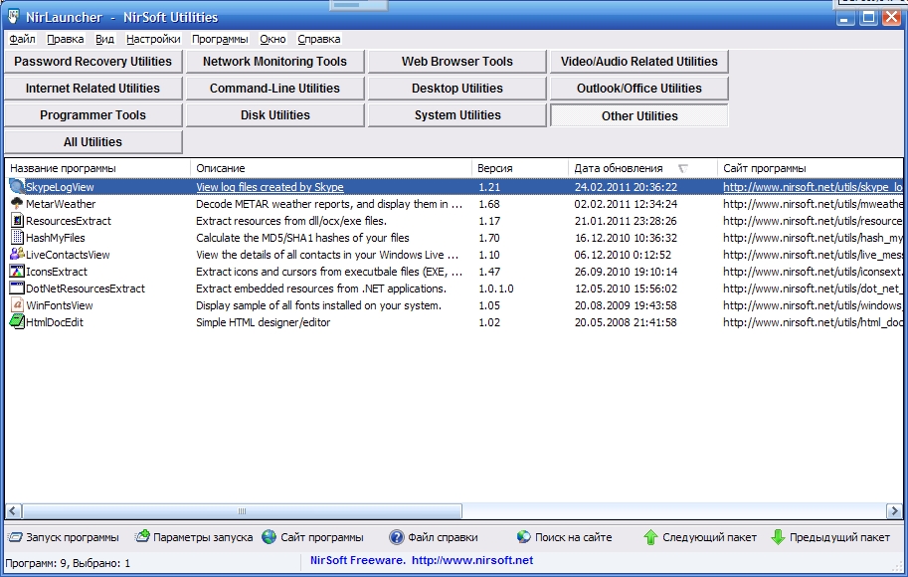Open Сайт программы from the bottom toolbar

[x=312, y=537]
